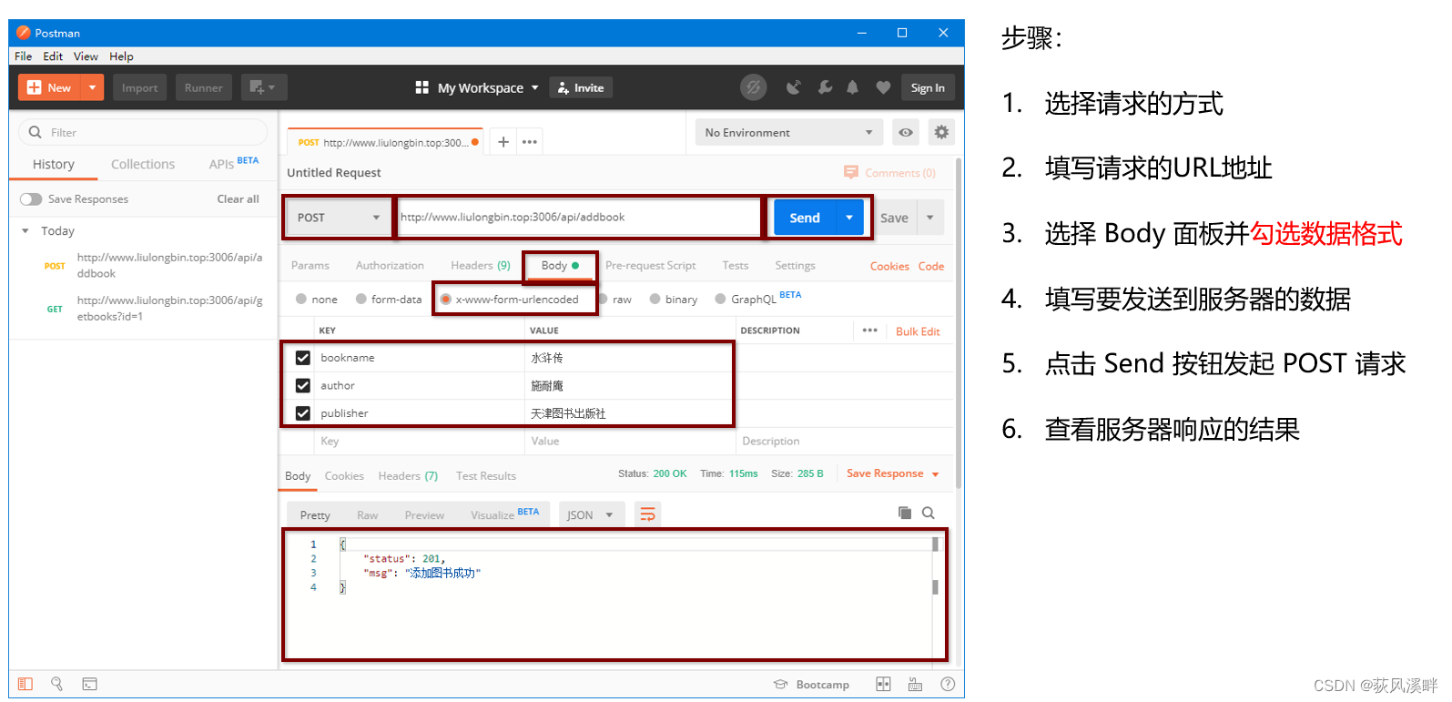The width and height of the screenshot is (1452, 702).
Task: Open manage environments gear icon
Action: point(941,133)
